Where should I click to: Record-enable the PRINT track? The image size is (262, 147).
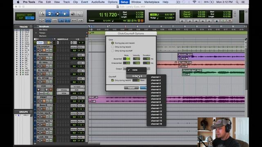coord(38,101)
